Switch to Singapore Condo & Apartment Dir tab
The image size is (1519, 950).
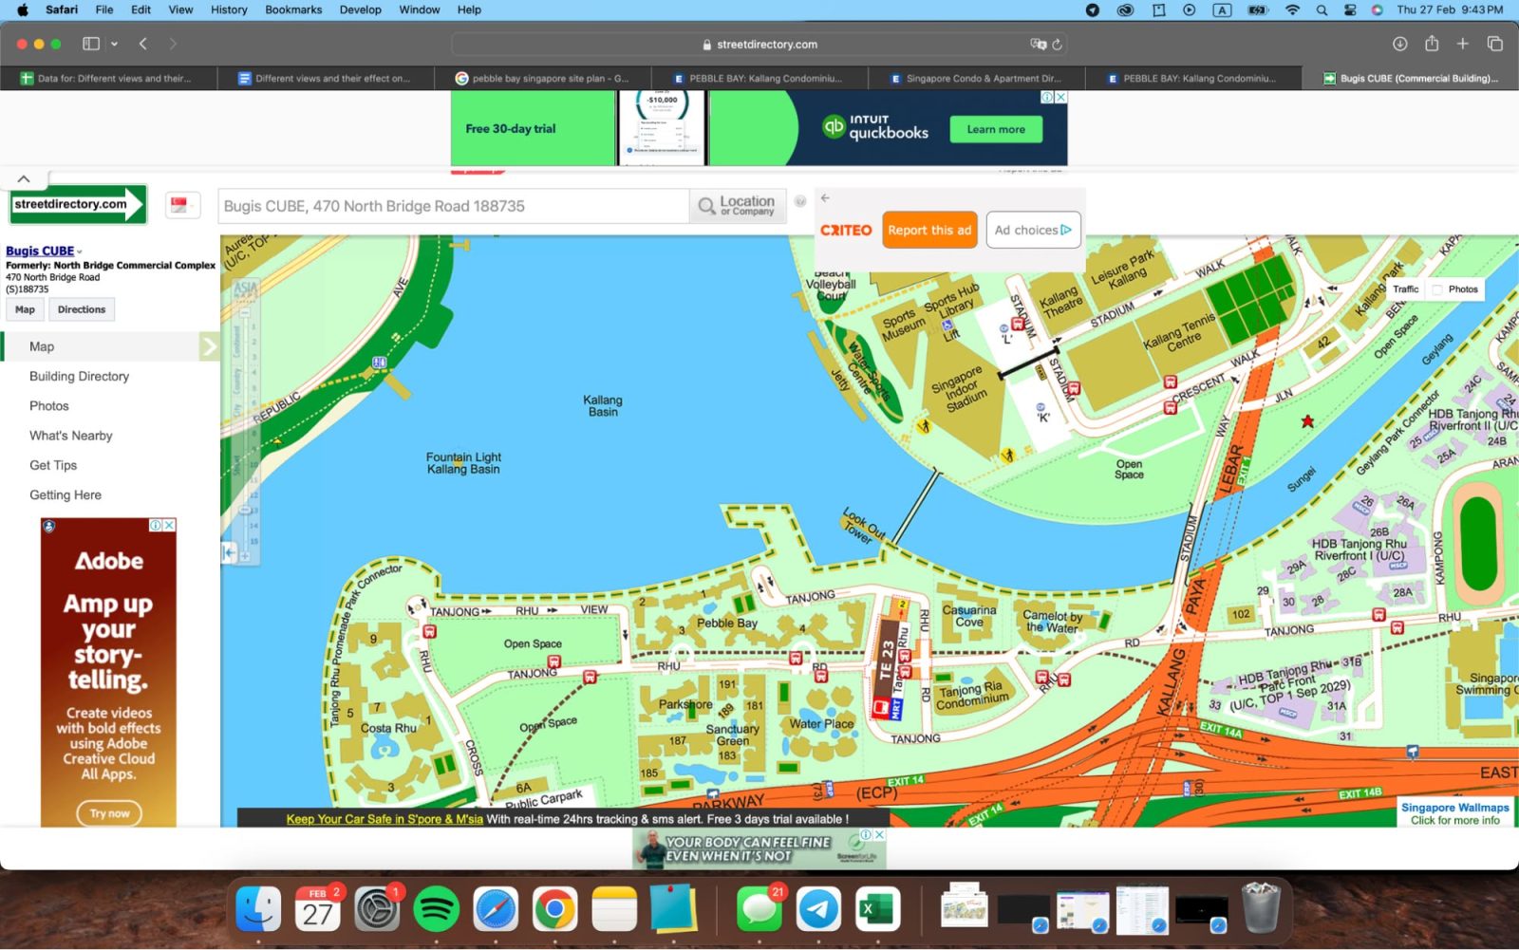click(976, 79)
